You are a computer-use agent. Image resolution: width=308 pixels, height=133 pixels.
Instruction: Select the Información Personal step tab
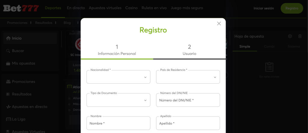pos(117,50)
